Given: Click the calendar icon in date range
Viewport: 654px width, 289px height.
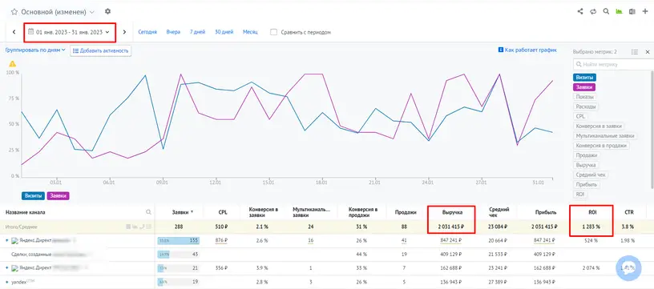Looking at the screenshot, I should (x=30, y=32).
